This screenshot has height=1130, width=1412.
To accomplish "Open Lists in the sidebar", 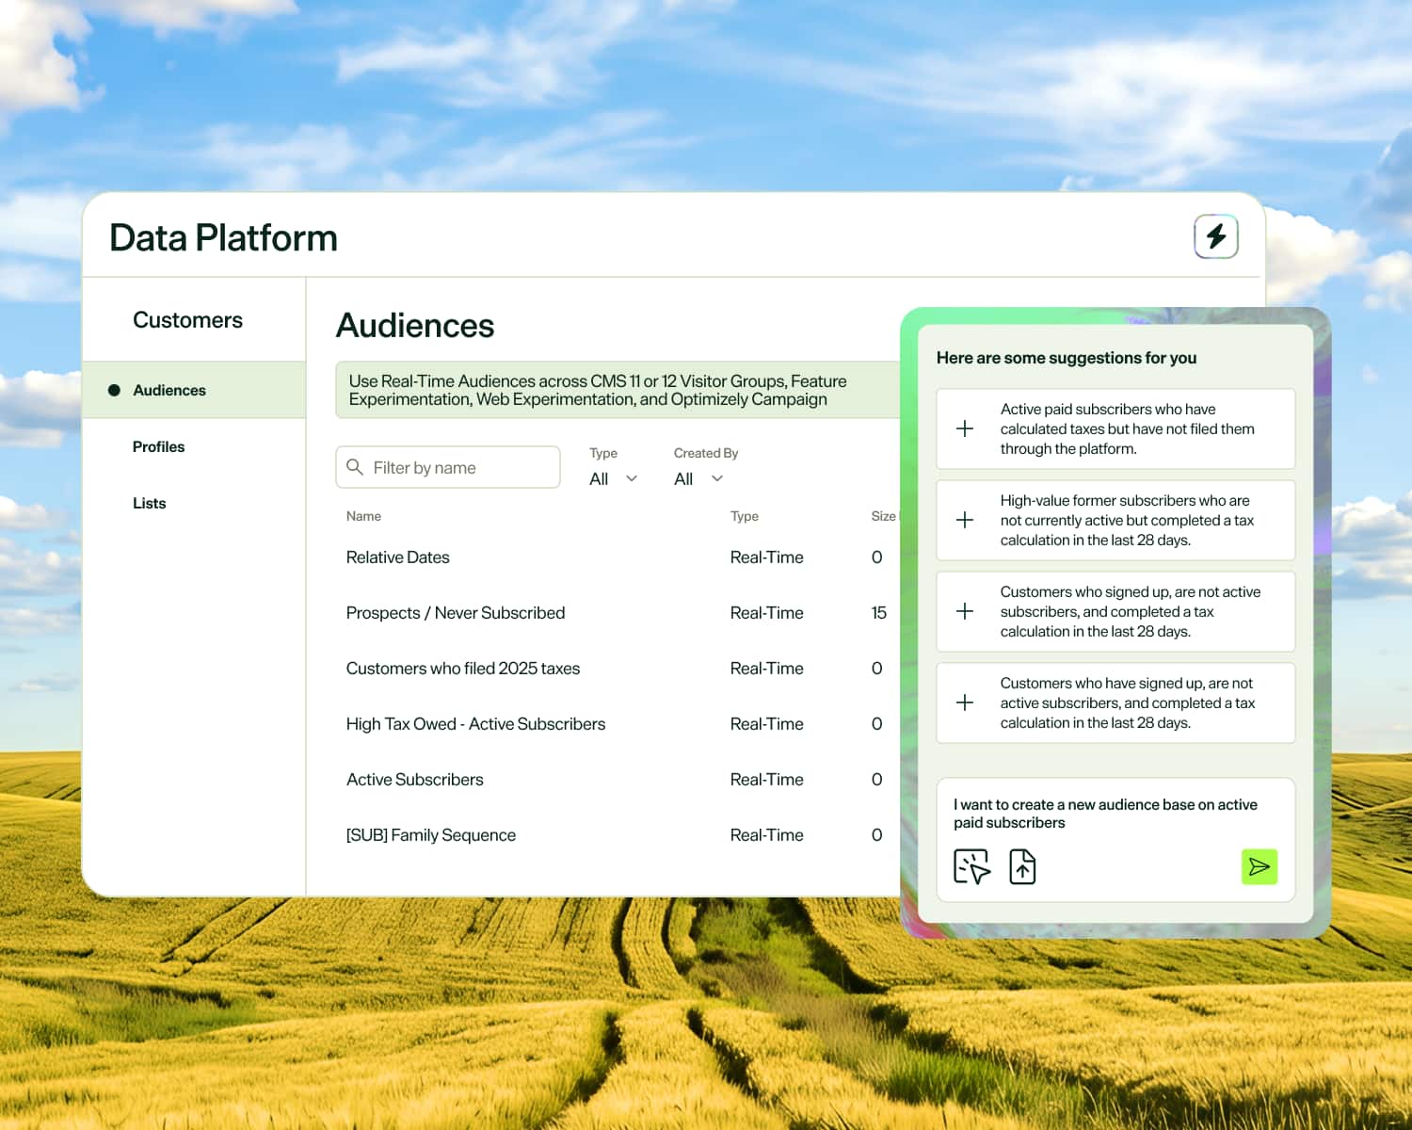I will pos(149,503).
